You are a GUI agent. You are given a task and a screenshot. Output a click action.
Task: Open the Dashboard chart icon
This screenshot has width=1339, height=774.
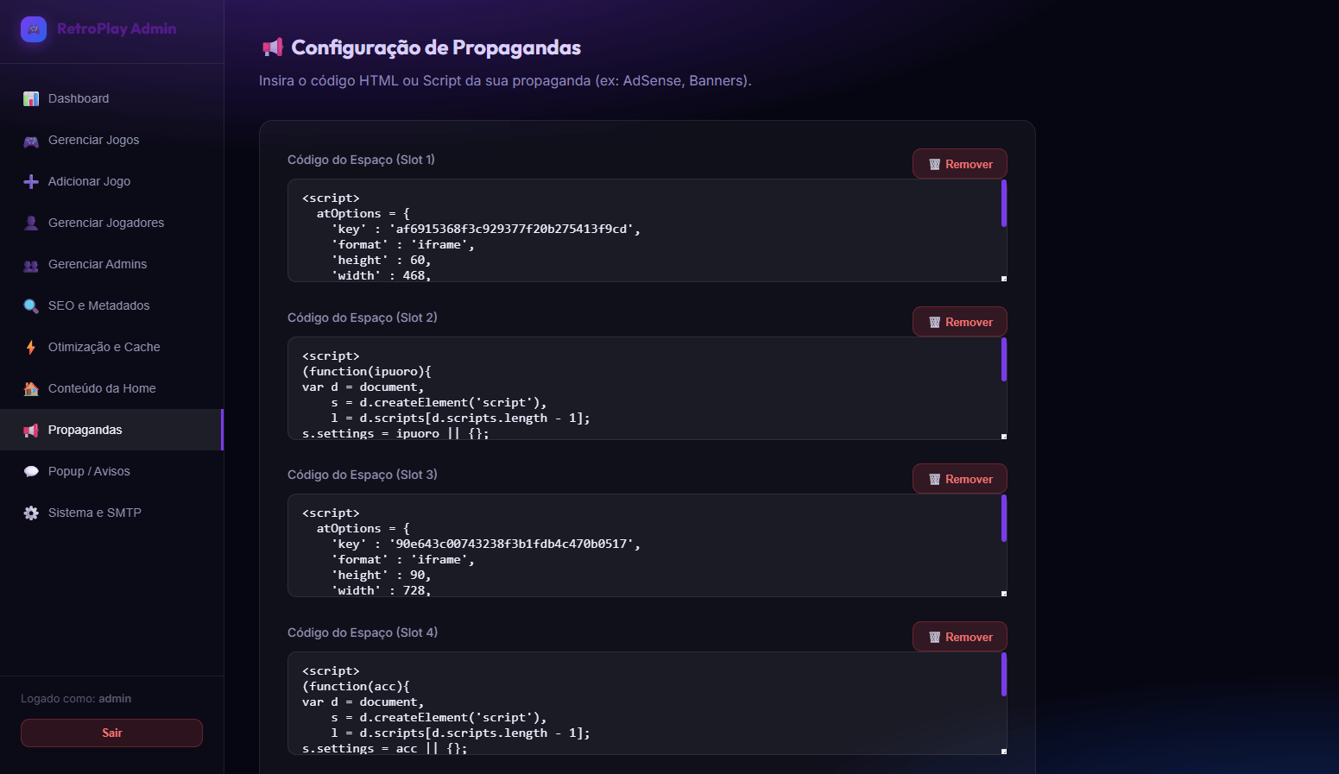pyautogui.click(x=31, y=99)
